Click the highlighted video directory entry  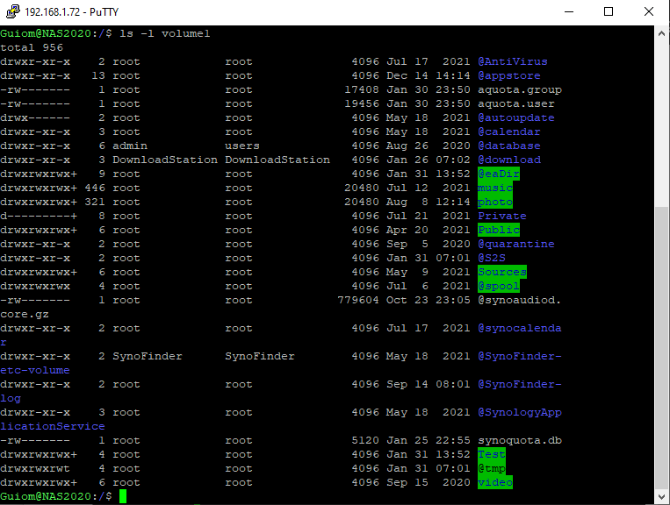495,482
